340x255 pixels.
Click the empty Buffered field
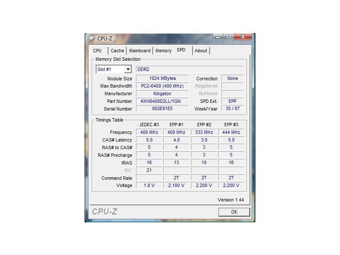(232, 93)
